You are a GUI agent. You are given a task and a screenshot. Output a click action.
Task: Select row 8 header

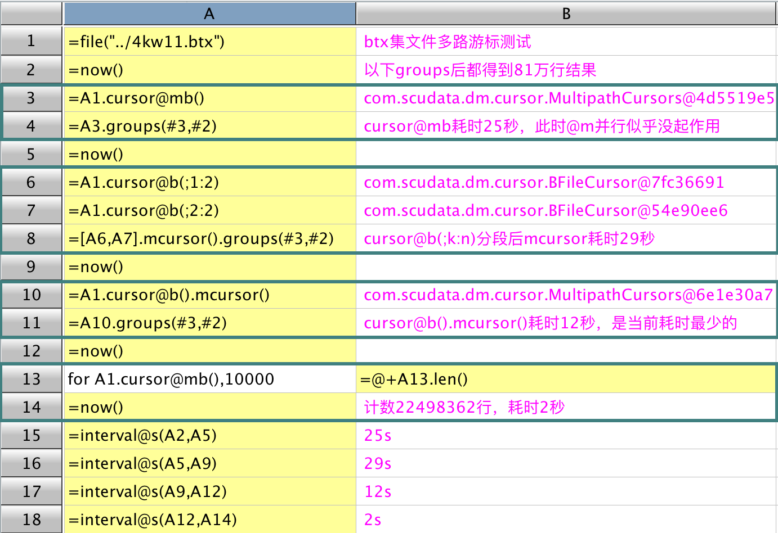[31, 238]
